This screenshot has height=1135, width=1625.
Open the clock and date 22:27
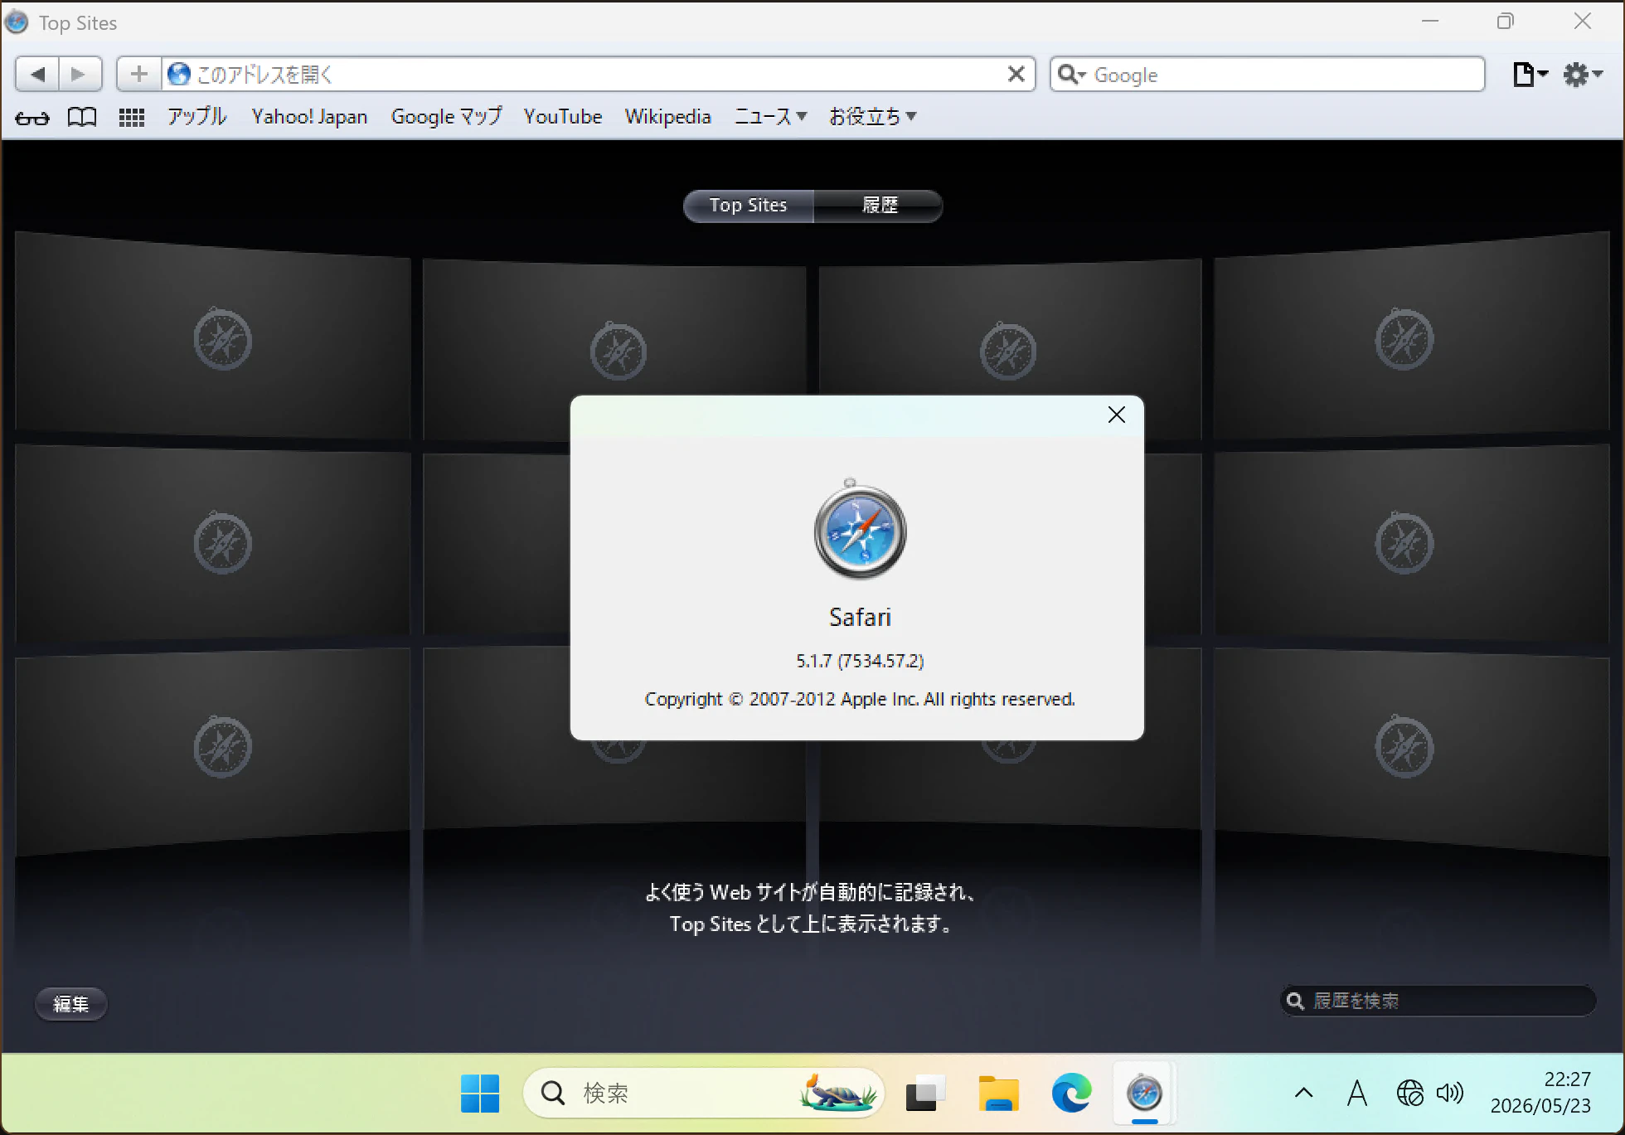[1542, 1093]
